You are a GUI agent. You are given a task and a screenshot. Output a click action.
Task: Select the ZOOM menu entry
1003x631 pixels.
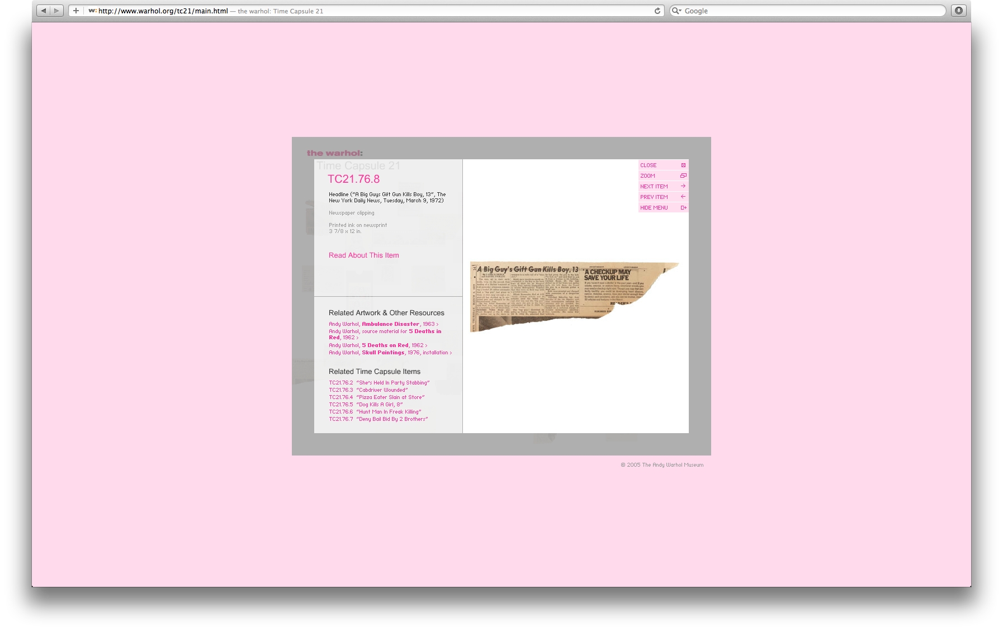pyautogui.click(x=647, y=175)
